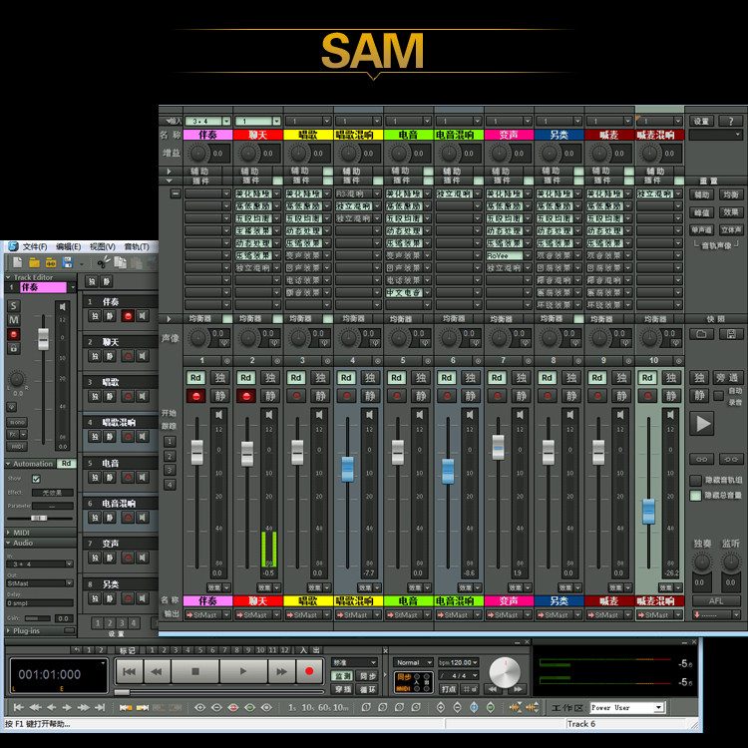The height and width of the screenshot is (748, 748).
Task: Open the bpm 120.00 dropdown
Action: pos(458,662)
